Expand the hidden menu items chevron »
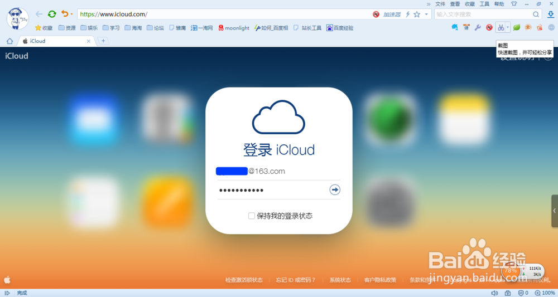Viewport: 558px width, 297px height. tap(429, 4)
